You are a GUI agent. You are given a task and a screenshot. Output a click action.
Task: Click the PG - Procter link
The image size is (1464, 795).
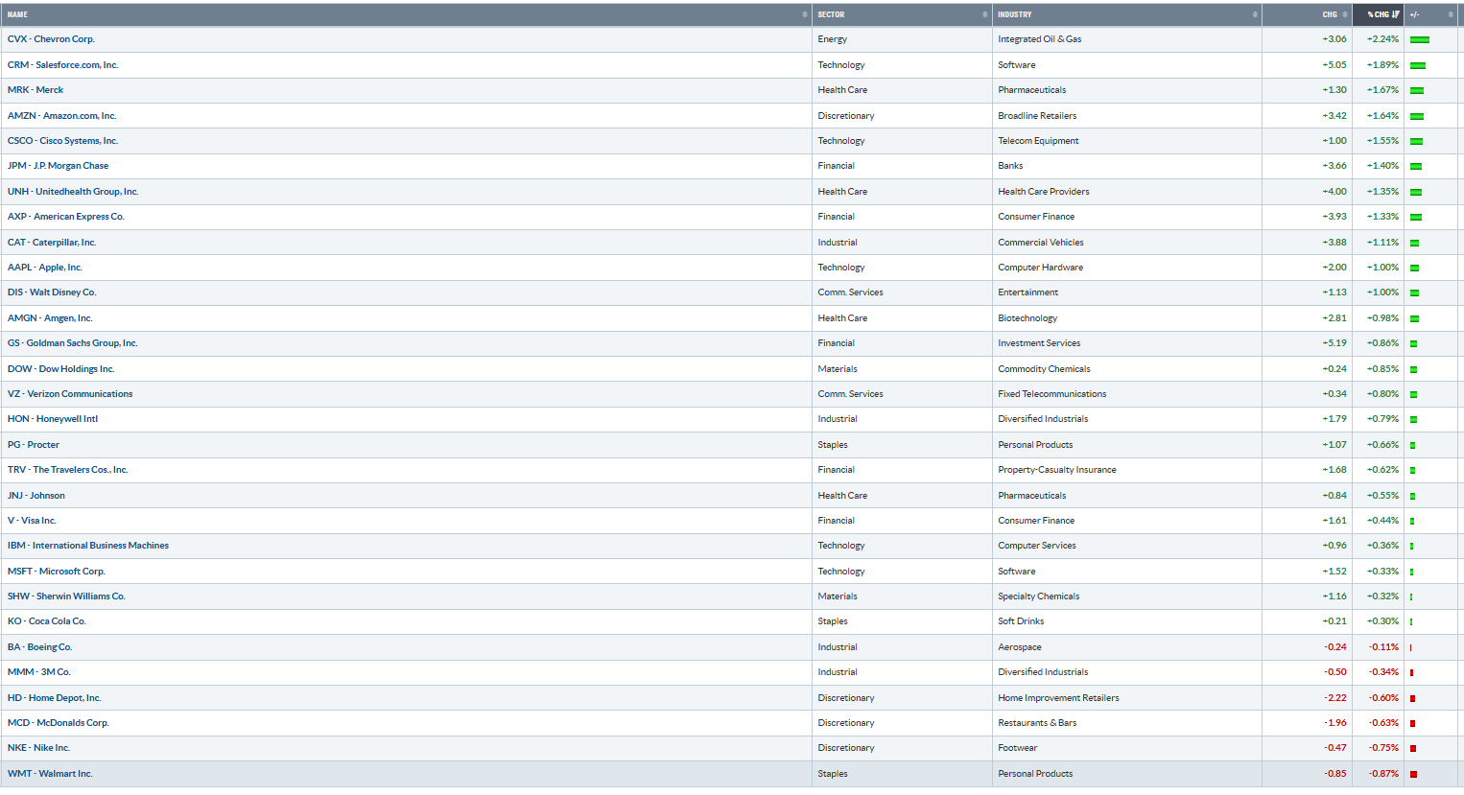pyautogui.click(x=34, y=445)
